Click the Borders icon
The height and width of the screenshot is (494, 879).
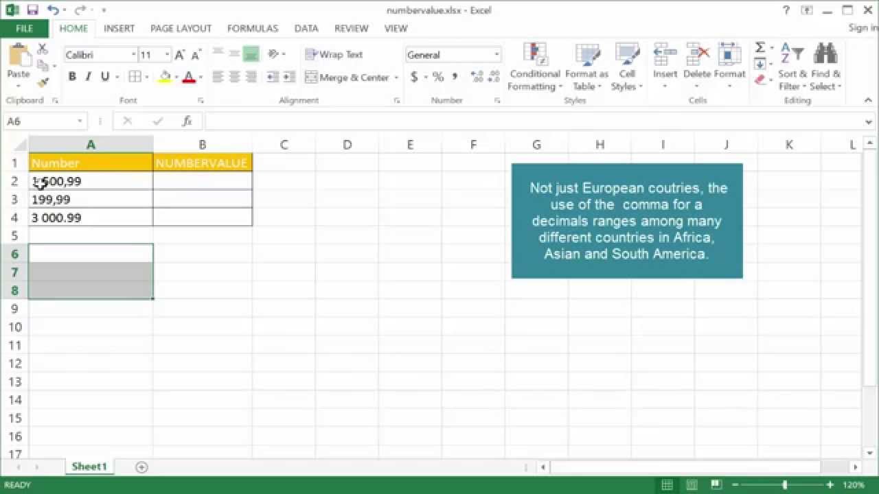coord(135,77)
